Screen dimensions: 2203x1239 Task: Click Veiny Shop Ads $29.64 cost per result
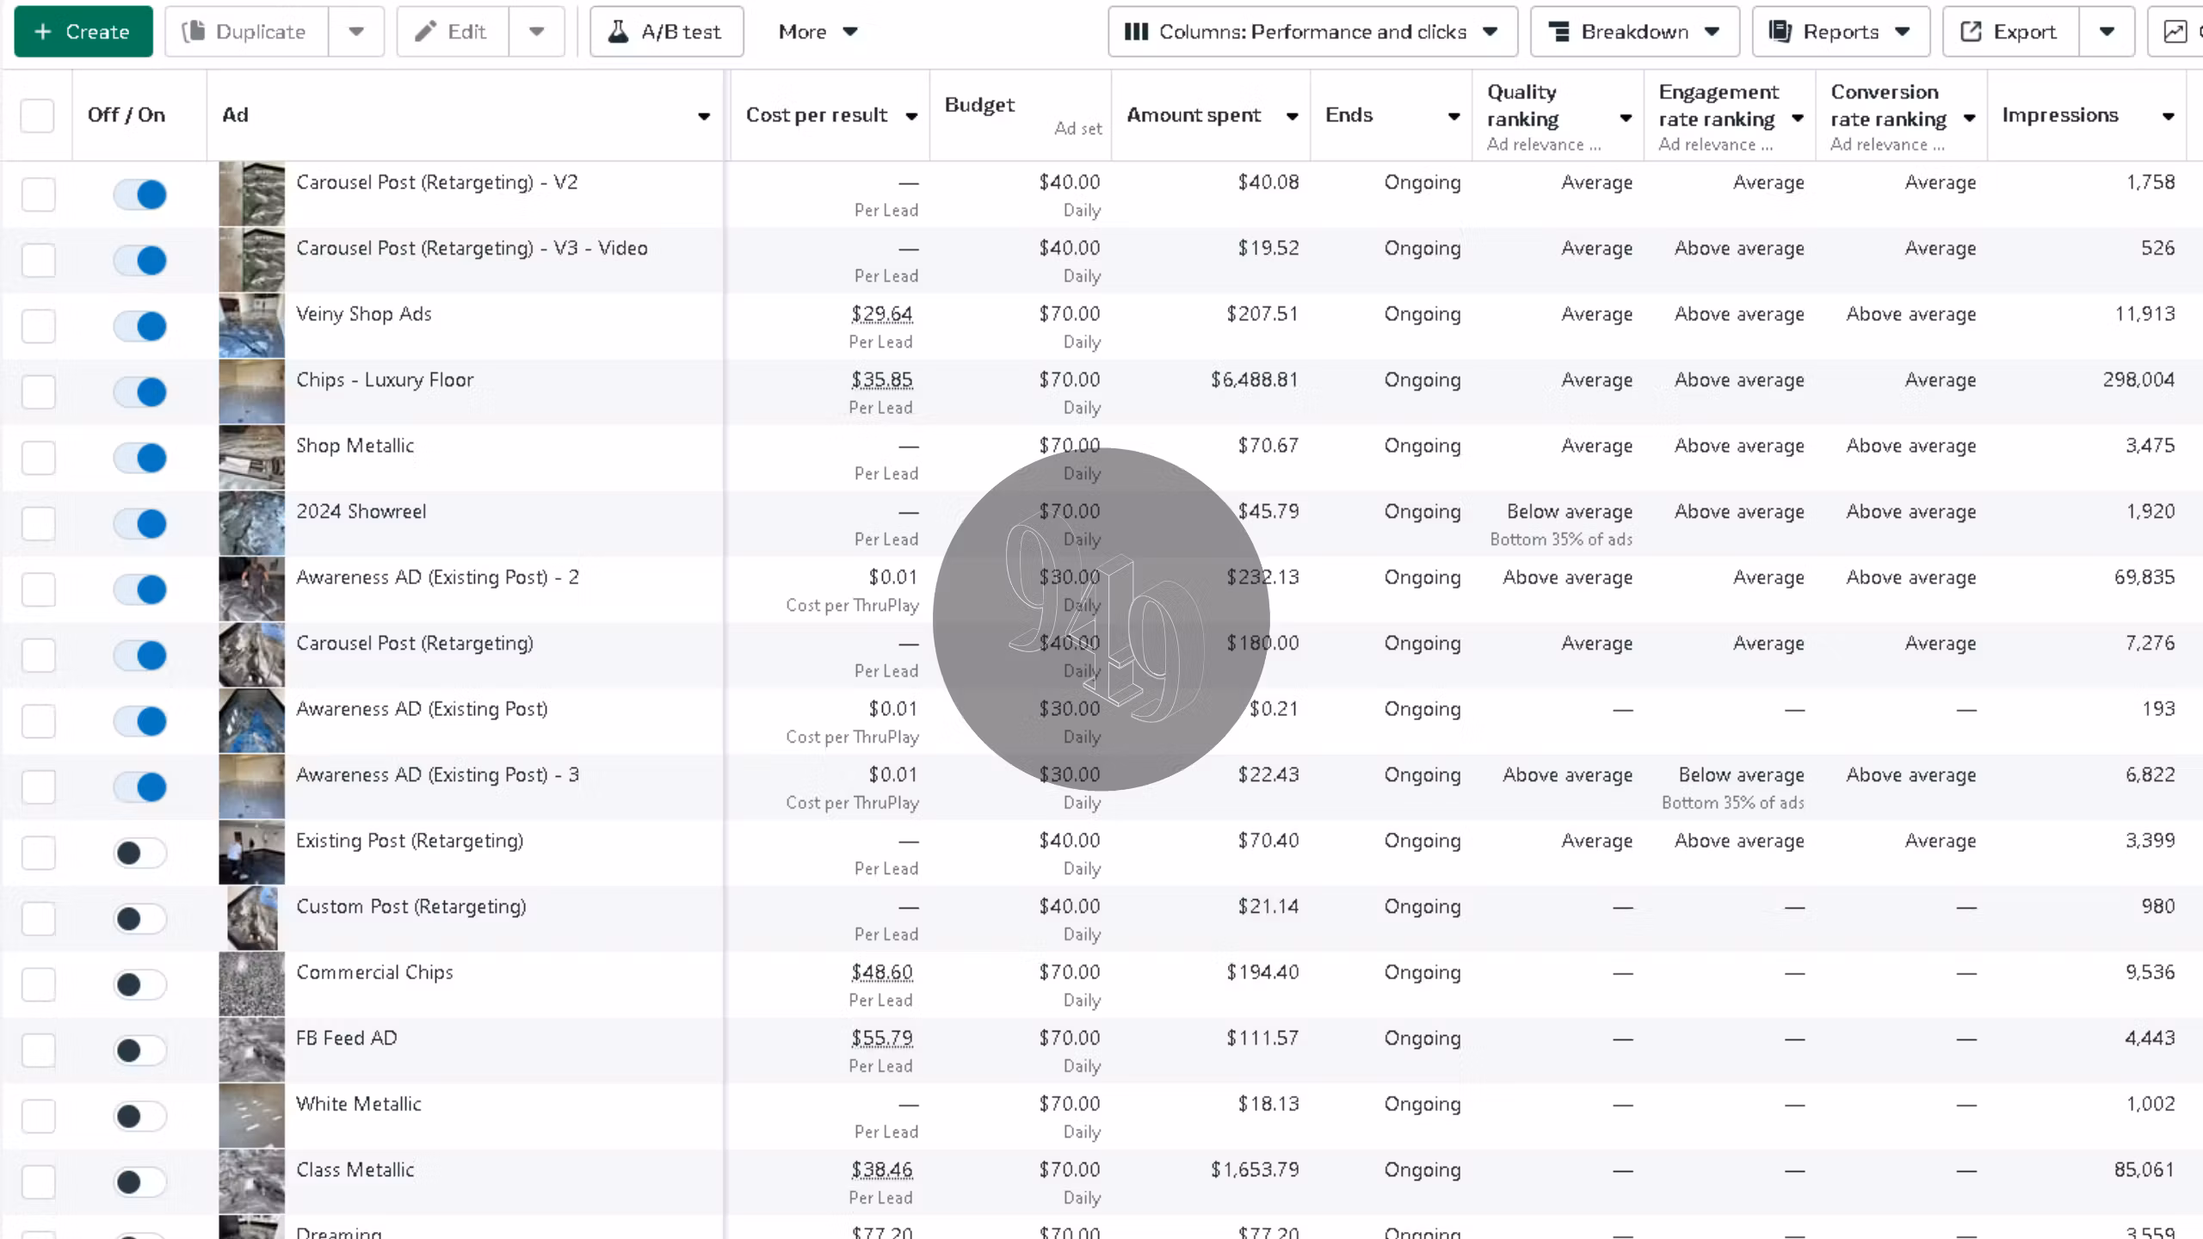(882, 314)
